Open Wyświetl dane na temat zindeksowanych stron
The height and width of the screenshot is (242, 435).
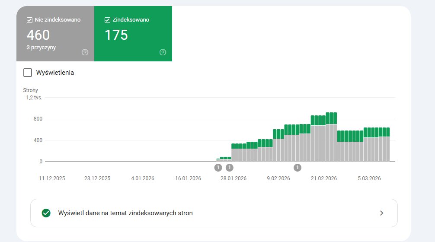125,213
